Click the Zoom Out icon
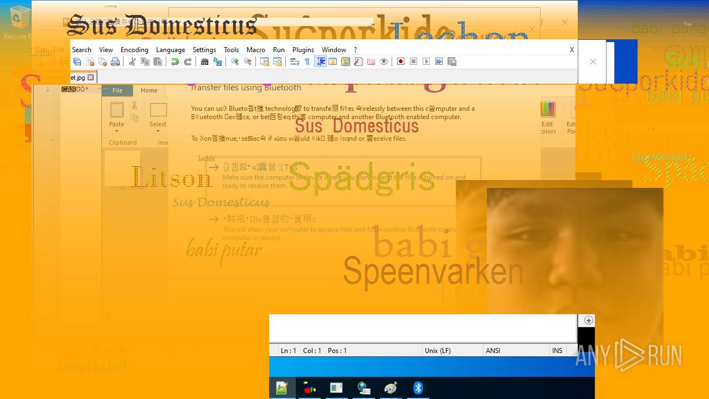The width and height of the screenshot is (709, 399). point(248,62)
